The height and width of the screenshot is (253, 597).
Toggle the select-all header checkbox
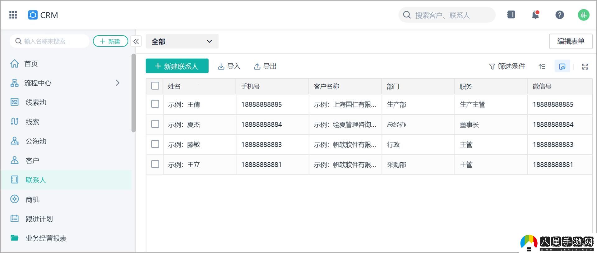pos(155,86)
